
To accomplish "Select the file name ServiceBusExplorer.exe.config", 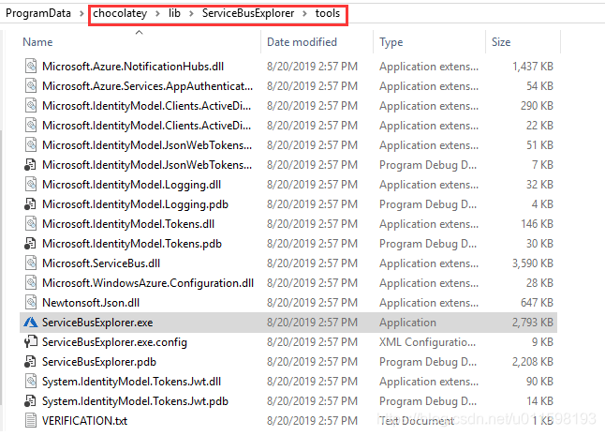I will click(114, 342).
